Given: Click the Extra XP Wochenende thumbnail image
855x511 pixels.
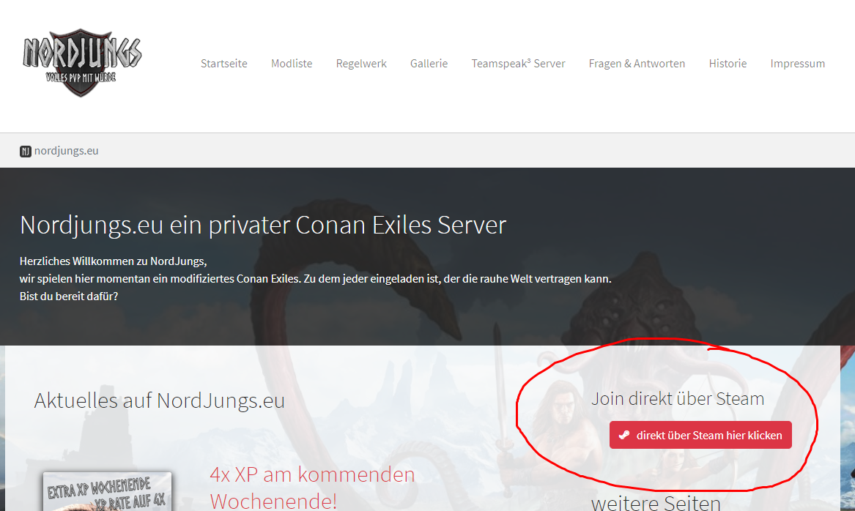Looking at the screenshot, I should [107, 491].
